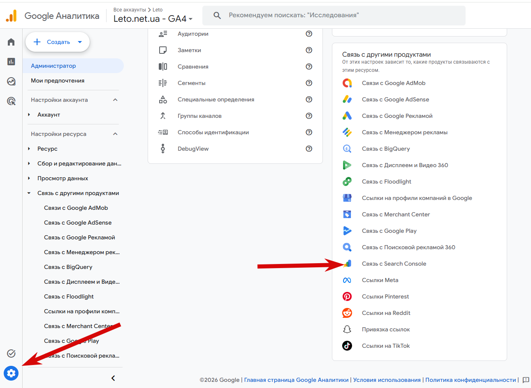Click the checkmark setup assistant icon
The image size is (531, 388).
click(11, 354)
